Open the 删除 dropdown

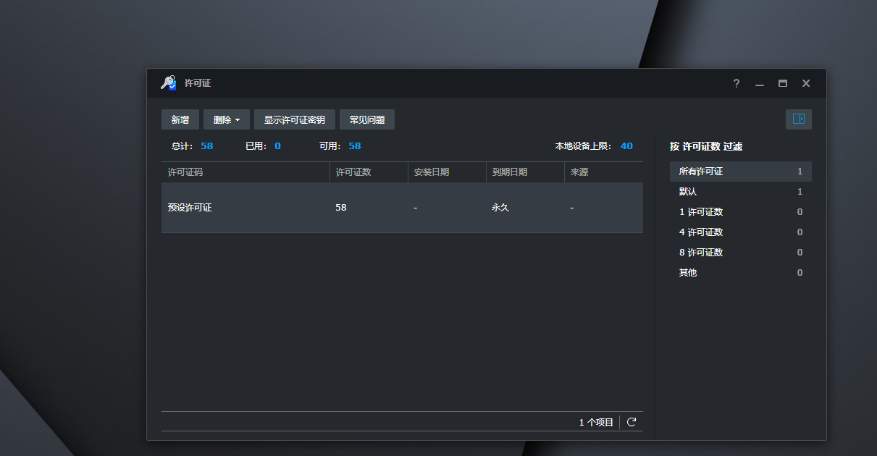pyautogui.click(x=227, y=119)
